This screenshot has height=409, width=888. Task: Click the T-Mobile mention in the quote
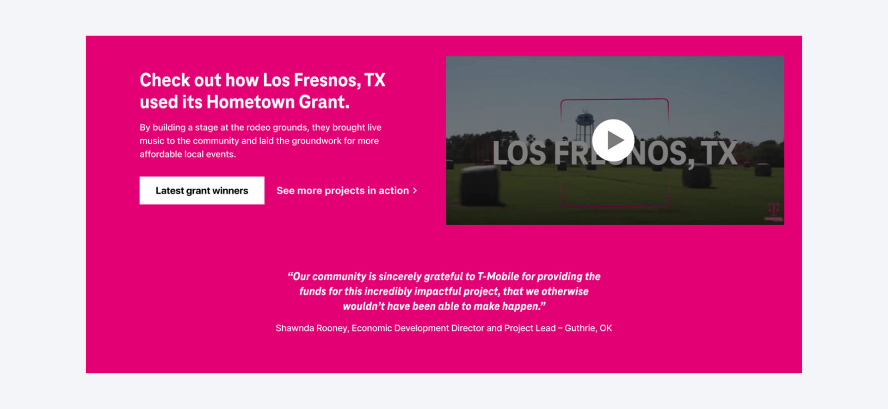click(498, 277)
